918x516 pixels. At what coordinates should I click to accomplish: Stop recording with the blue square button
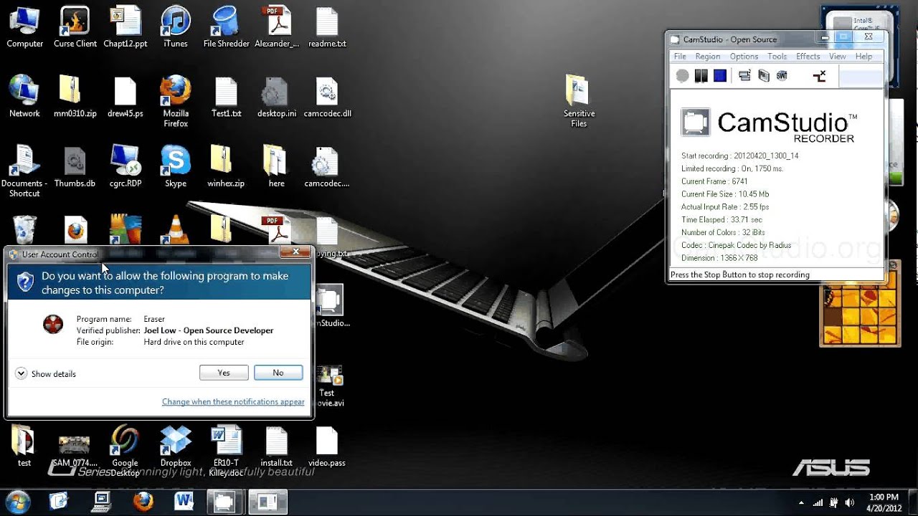click(720, 76)
